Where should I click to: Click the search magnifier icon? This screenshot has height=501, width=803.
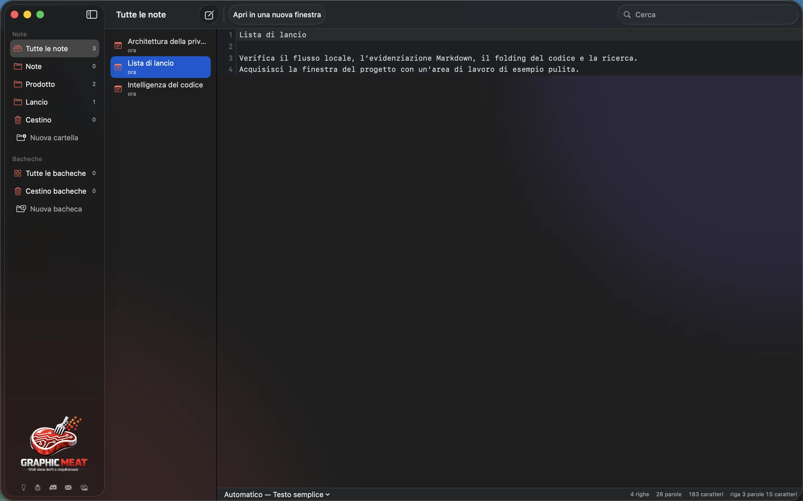pos(627,14)
